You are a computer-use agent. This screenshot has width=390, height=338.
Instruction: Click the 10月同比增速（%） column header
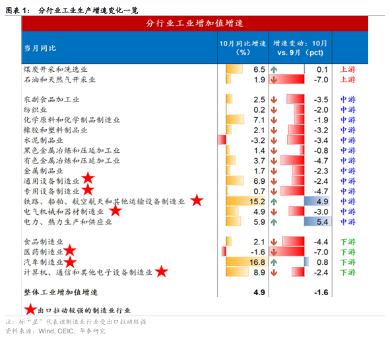click(243, 47)
